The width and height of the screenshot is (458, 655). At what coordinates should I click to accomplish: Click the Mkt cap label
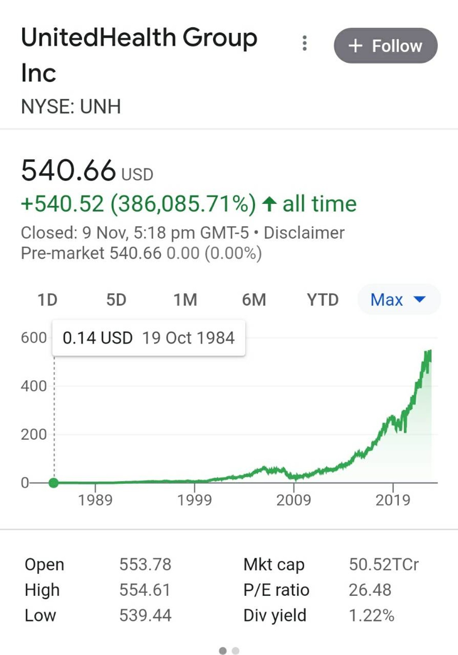pos(274,564)
